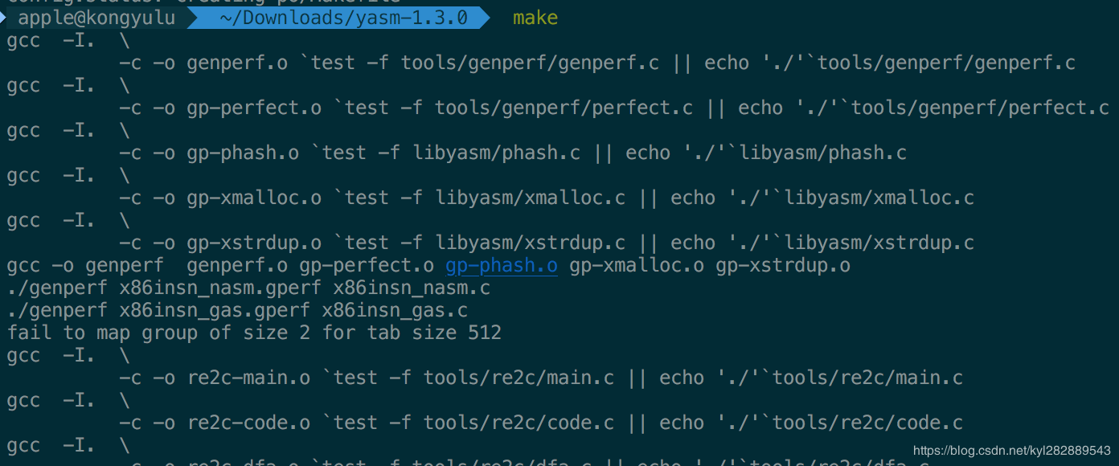Click the apple@kongyulu prompt segment
Screen dimensions: 1119x466
96,17
